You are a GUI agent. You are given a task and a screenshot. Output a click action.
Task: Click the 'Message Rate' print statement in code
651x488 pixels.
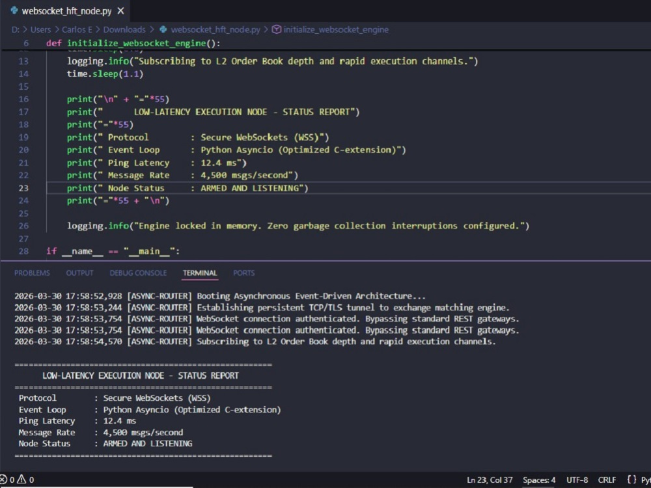click(183, 175)
